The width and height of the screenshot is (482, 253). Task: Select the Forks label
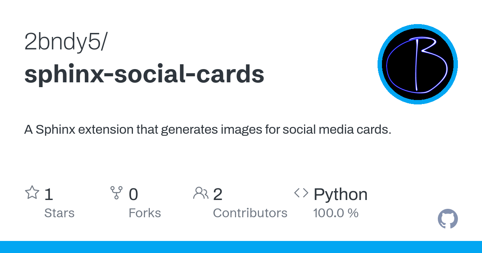145,213
